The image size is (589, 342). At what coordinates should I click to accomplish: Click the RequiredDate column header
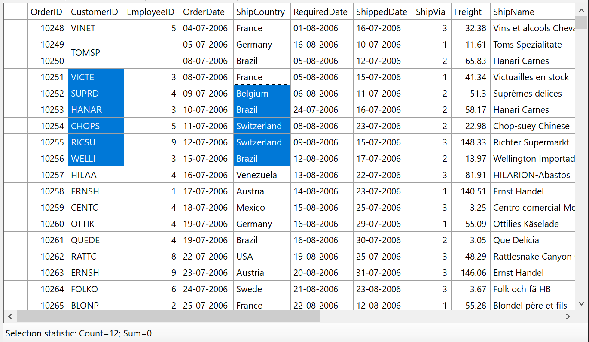coord(322,12)
